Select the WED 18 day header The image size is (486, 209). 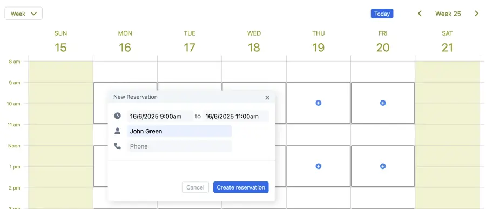pyautogui.click(x=254, y=42)
